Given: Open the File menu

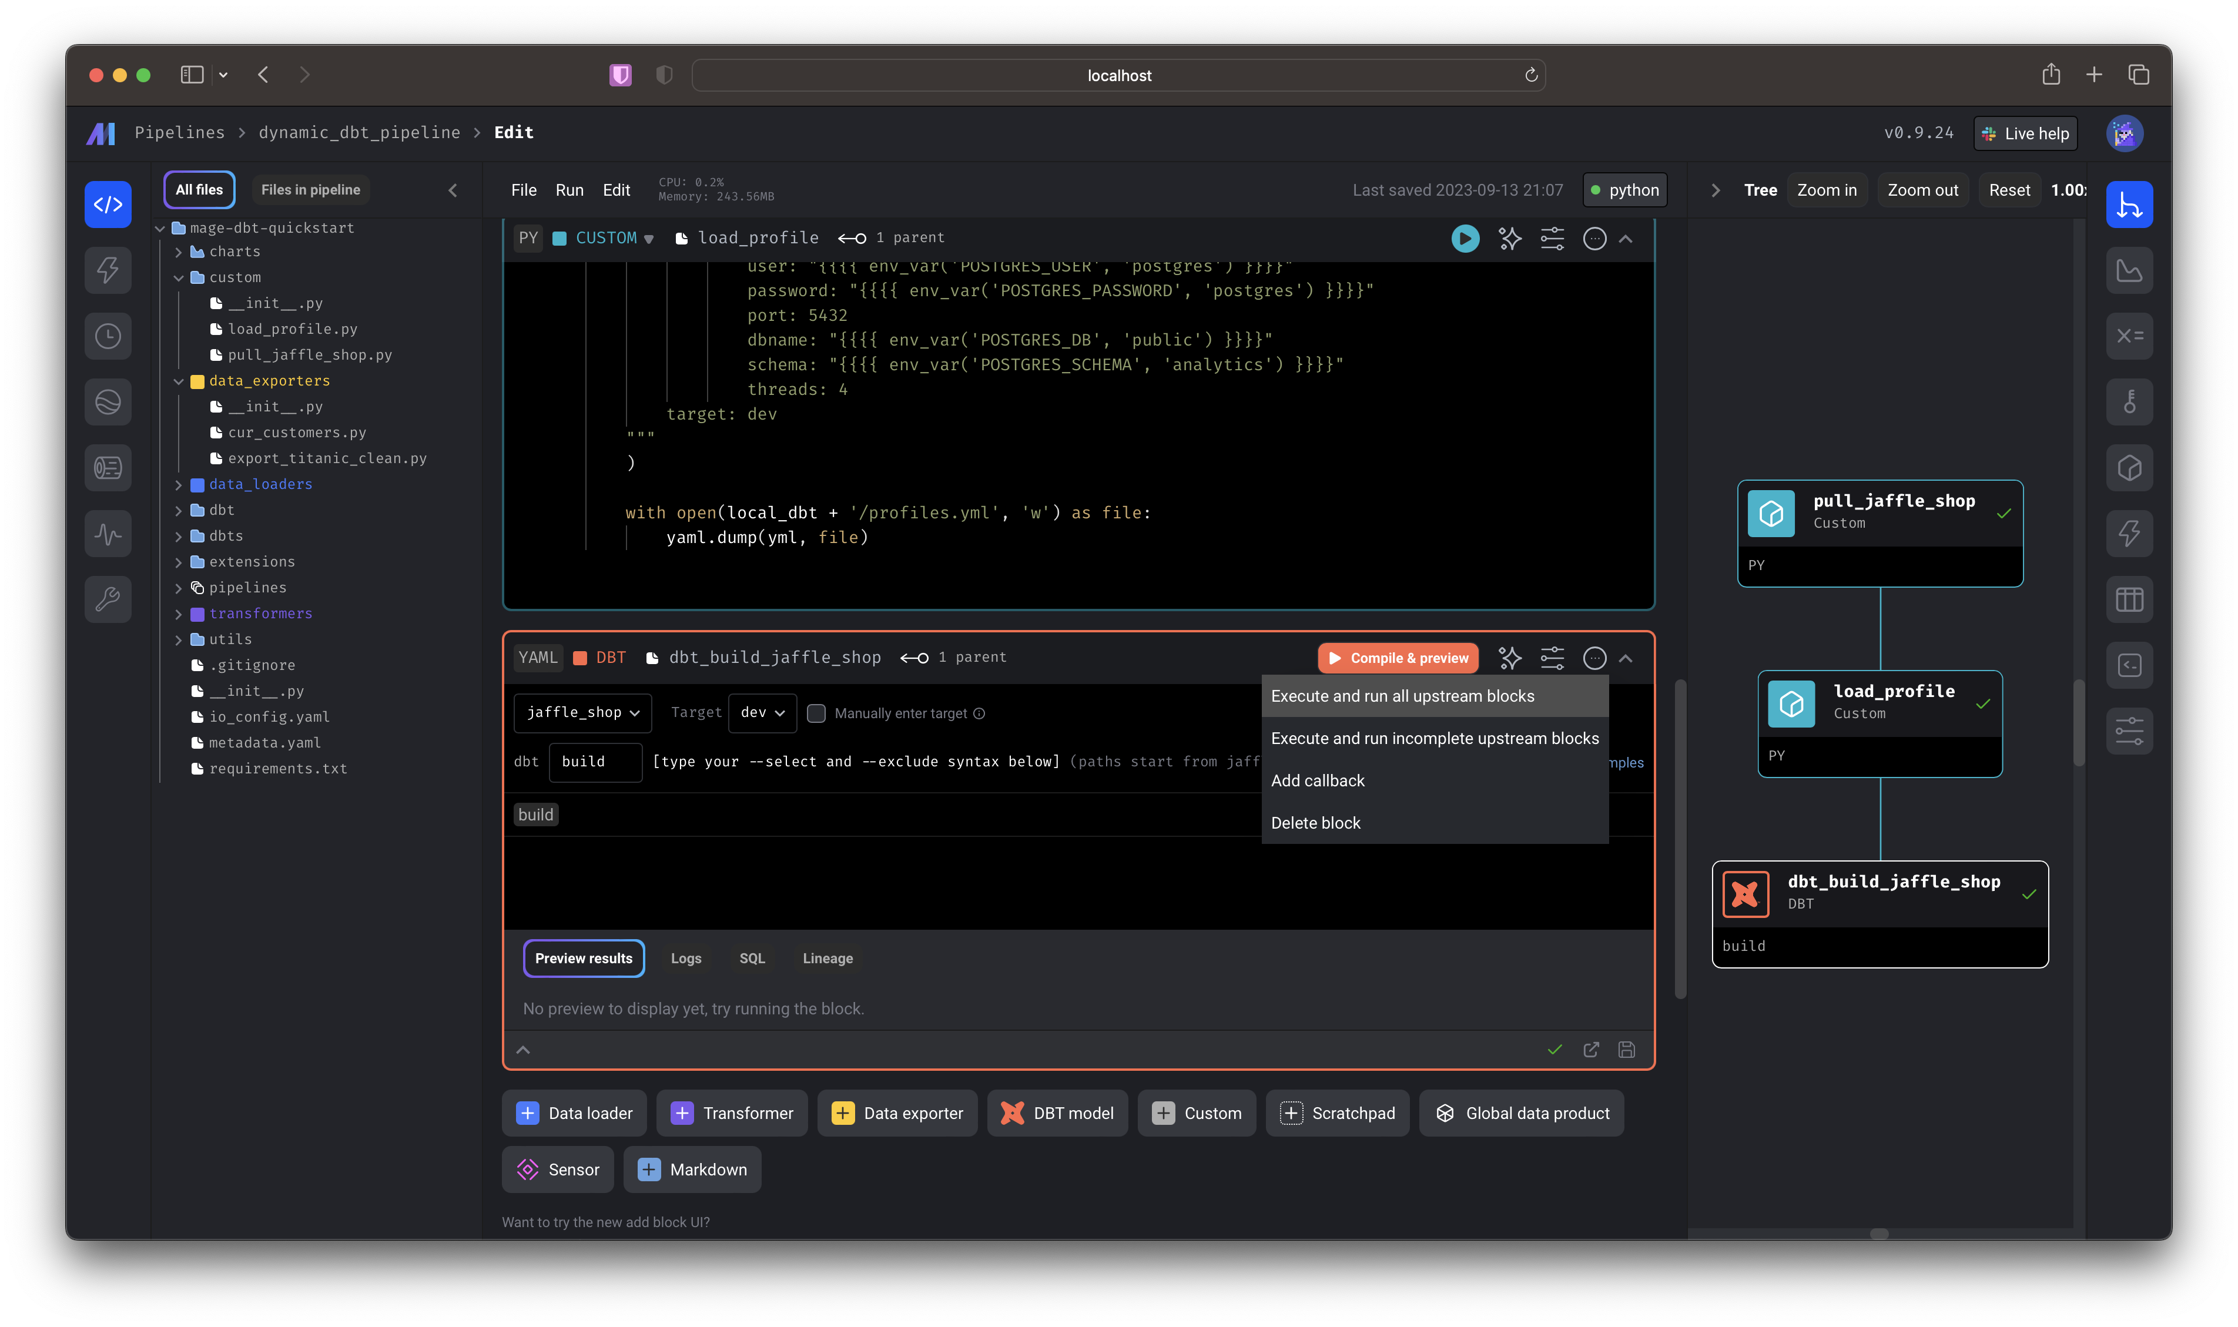Looking at the screenshot, I should pyautogui.click(x=523, y=190).
